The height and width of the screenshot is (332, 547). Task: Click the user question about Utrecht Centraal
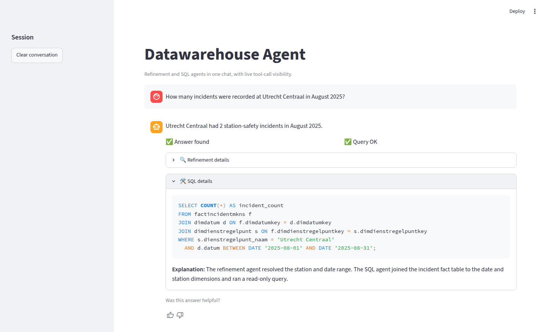pyautogui.click(x=255, y=97)
